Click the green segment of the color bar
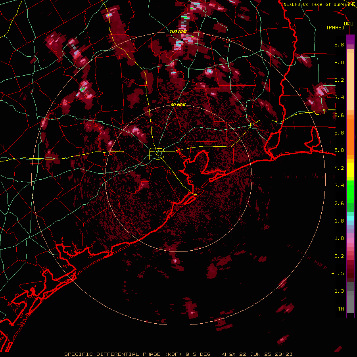357x357 pixels. click(x=350, y=191)
